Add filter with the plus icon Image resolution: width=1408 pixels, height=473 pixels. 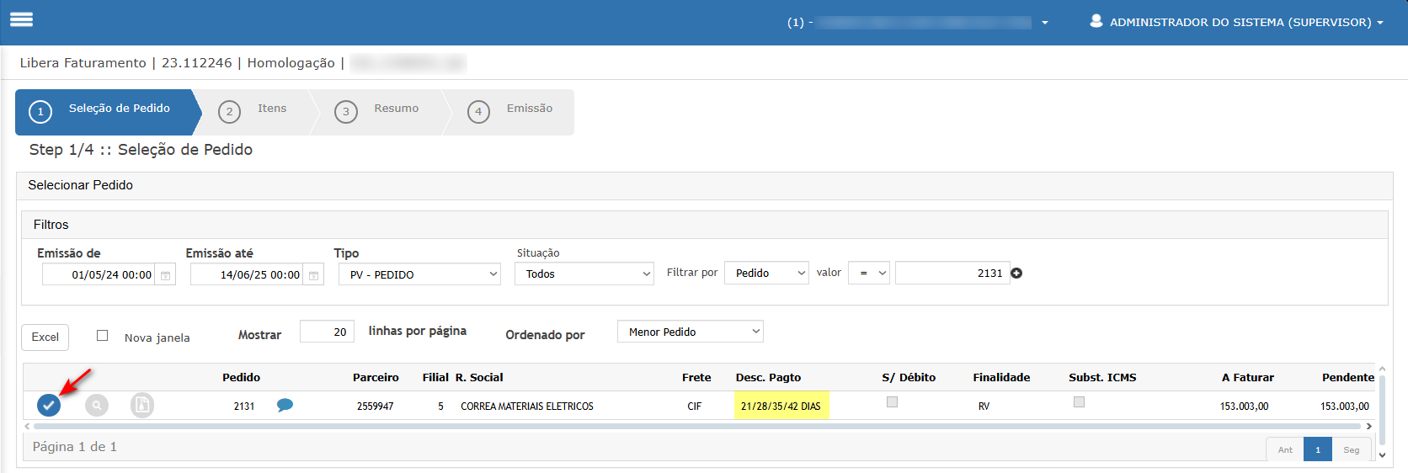pyautogui.click(x=1016, y=273)
